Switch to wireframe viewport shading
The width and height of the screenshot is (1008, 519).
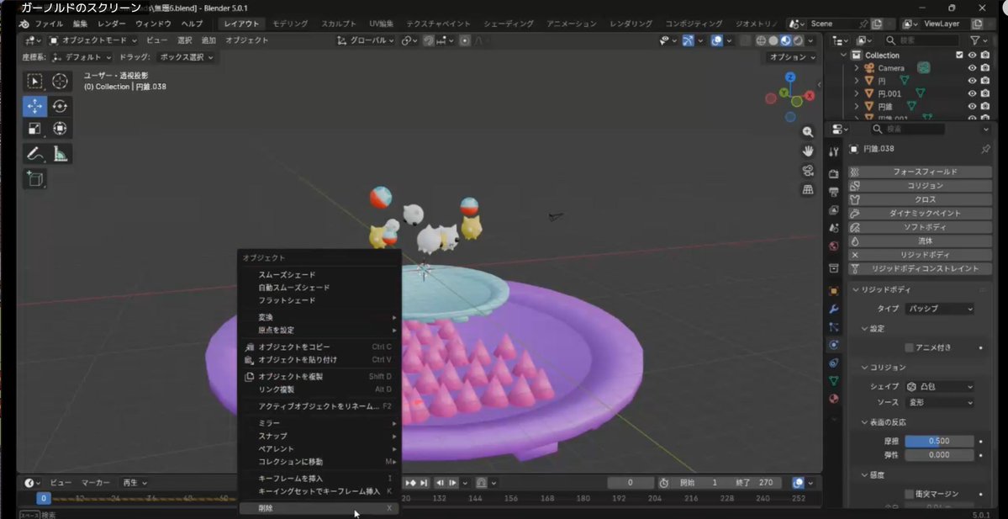coord(761,40)
